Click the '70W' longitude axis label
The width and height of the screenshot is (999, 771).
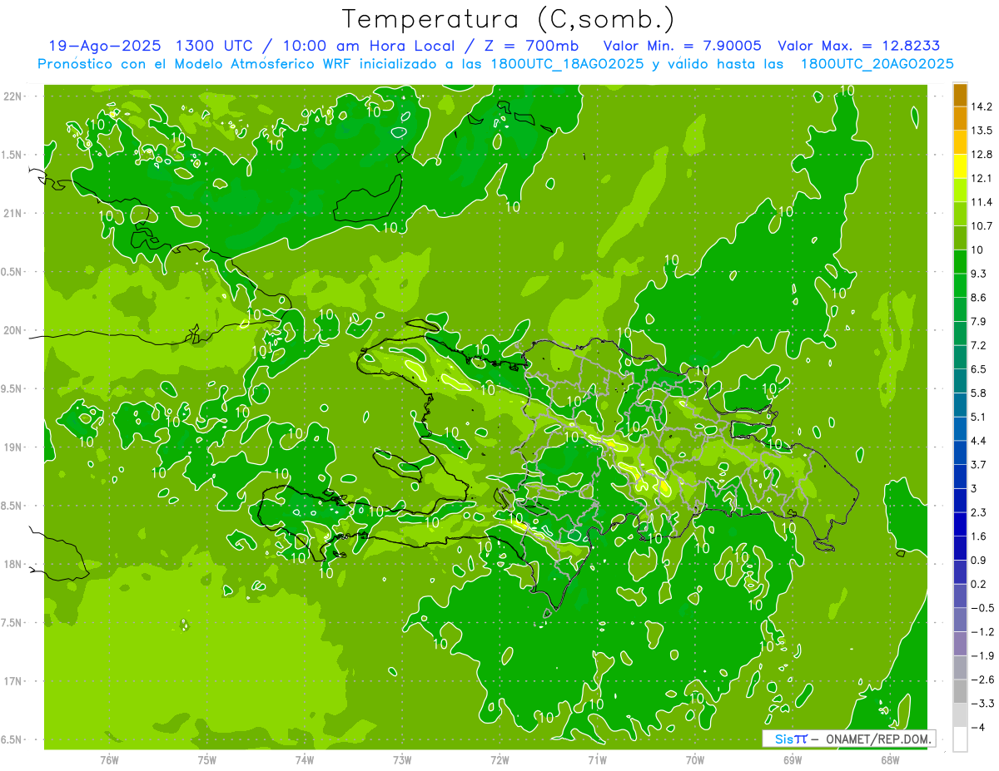coord(695,759)
